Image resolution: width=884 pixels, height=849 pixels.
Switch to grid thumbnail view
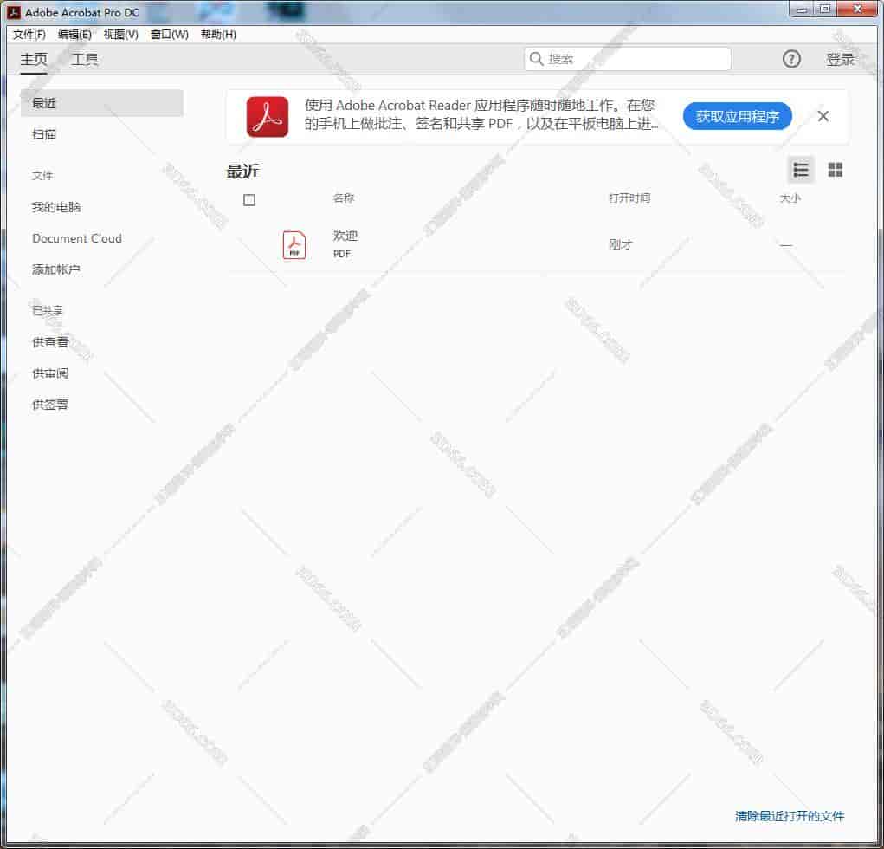pyautogui.click(x=835, y=170)
